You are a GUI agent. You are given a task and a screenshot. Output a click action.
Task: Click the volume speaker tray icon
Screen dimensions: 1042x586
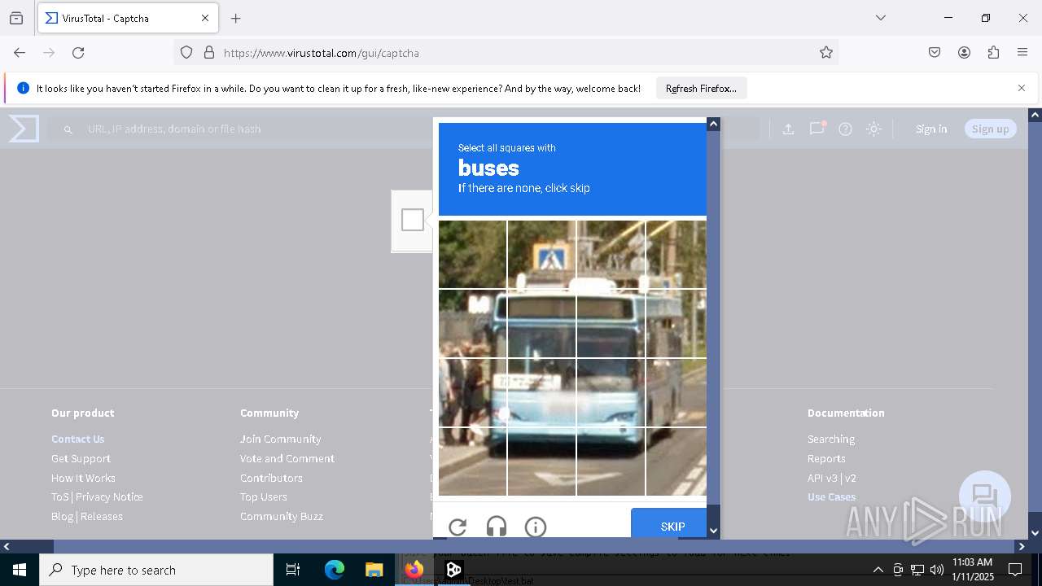pyautogui.click(x=937, y=570)
